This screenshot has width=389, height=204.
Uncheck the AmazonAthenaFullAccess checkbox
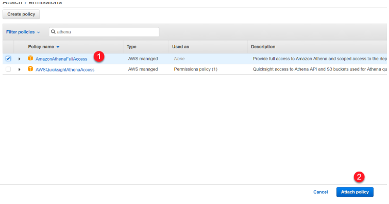point(8,59)
